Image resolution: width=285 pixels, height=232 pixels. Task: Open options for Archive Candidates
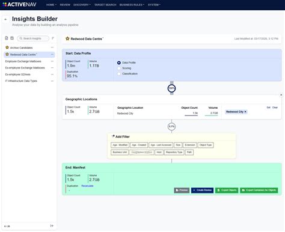point(52,47)
